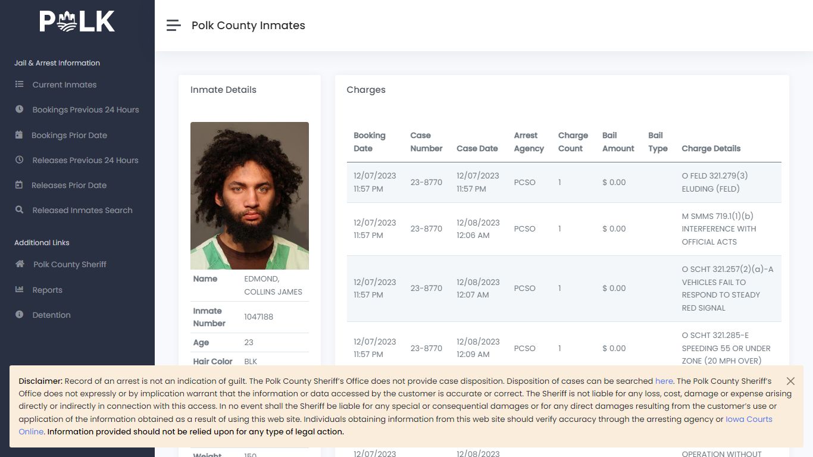
Task: Click inmate number 1047188
Action: (x=258, y=317)
